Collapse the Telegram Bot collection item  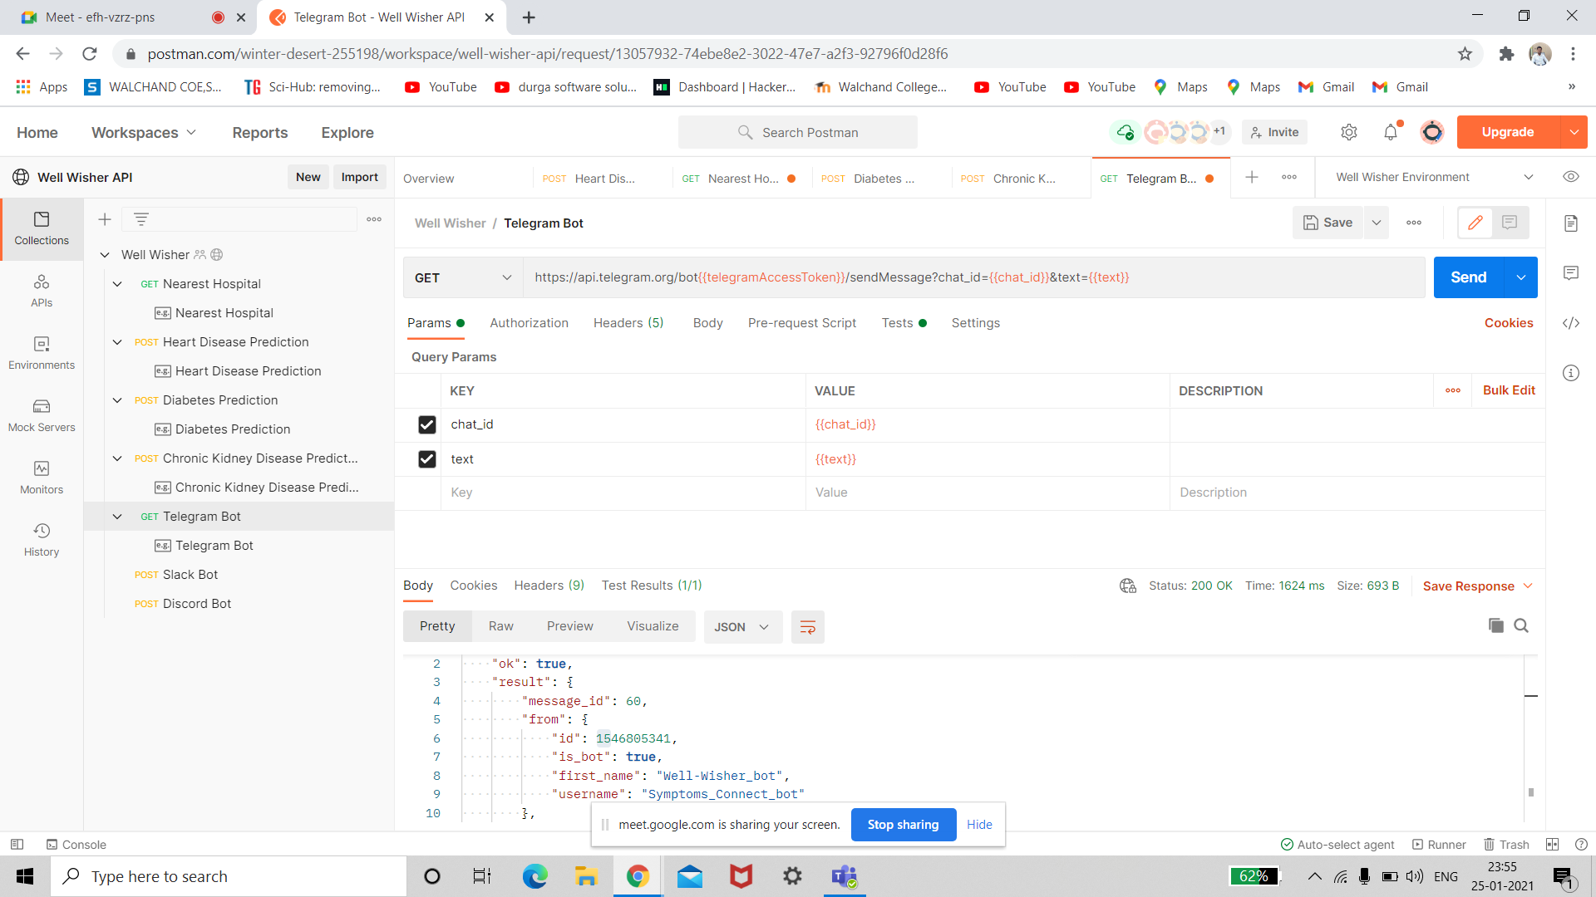117,517
